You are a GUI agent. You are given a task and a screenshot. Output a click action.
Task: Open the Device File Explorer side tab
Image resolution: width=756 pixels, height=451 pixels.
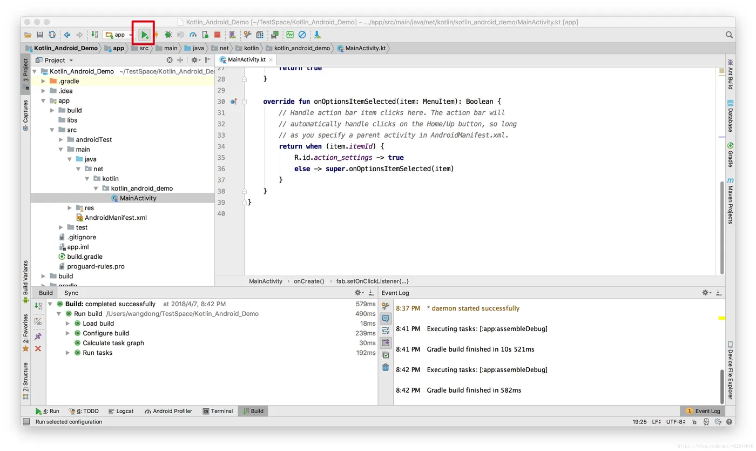730,370
